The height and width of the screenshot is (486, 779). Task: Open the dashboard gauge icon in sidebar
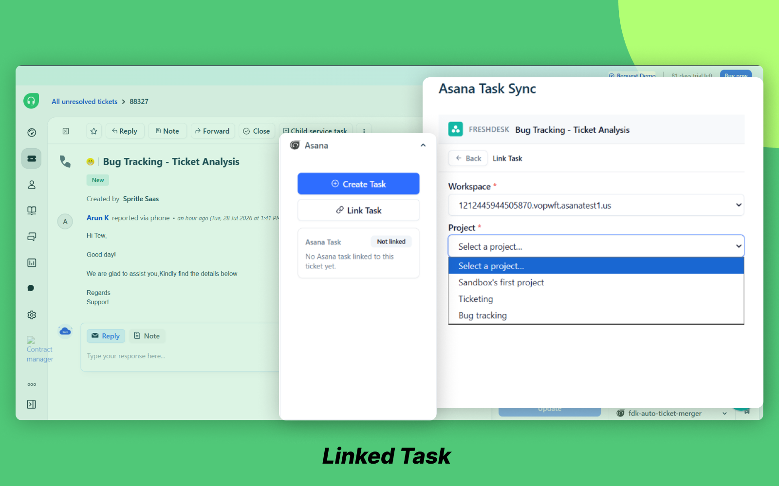32,132
